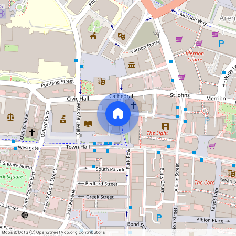The image size is (236, 236).
Task: Click the parking P icon near Bond Street
Action: (x=159, y=218)
